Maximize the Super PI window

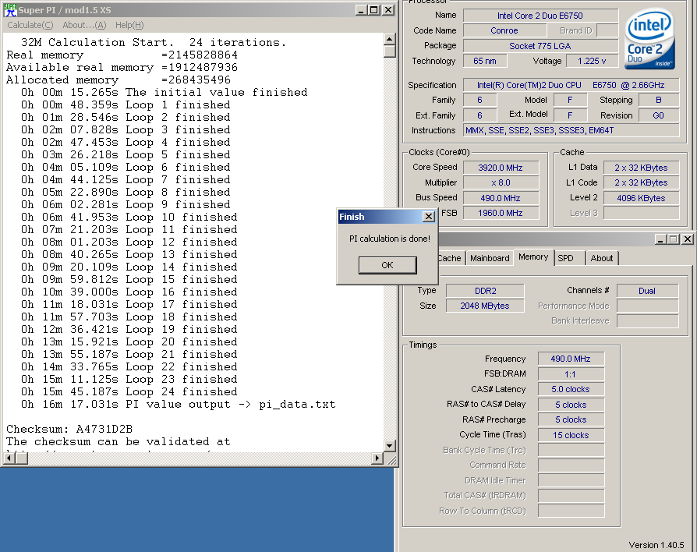pyautogui.click(x=374, y=10)
